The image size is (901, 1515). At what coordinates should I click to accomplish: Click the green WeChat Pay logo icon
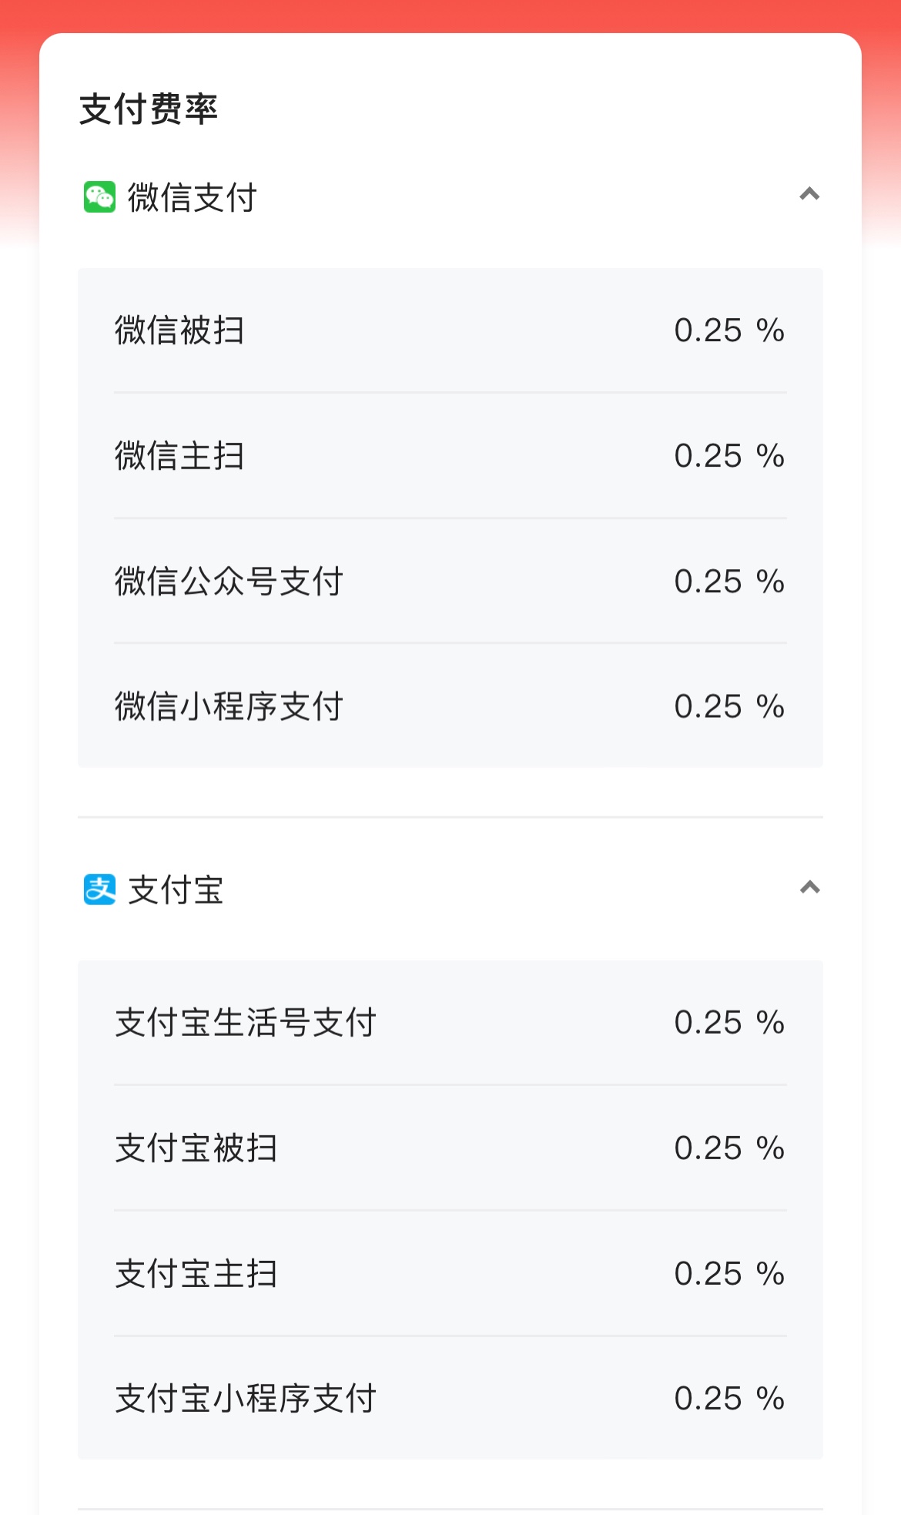(99, 197)
